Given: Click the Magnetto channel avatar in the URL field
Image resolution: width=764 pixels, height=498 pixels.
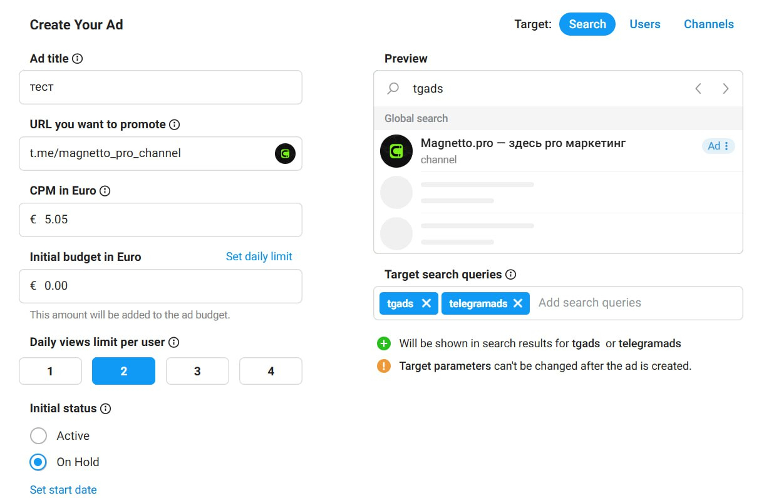Looking at the screenshot, I should point(285,153).
